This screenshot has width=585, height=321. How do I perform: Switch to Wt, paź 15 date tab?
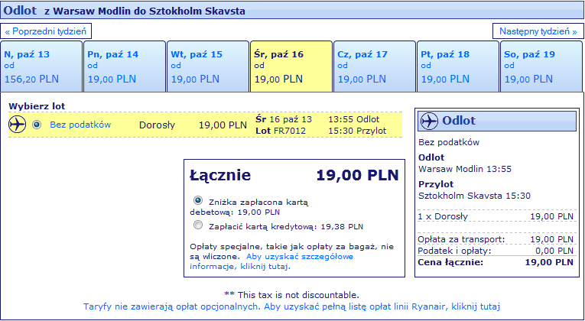208,66
